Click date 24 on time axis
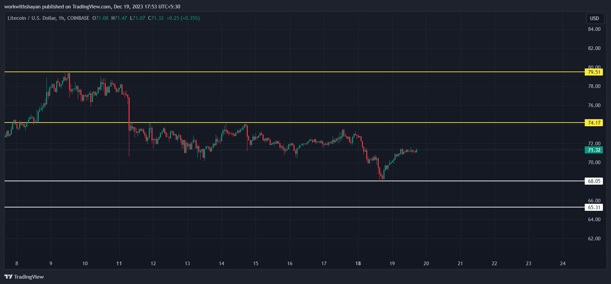This screenshot has width=611, height=284. [x=563, y=264]
